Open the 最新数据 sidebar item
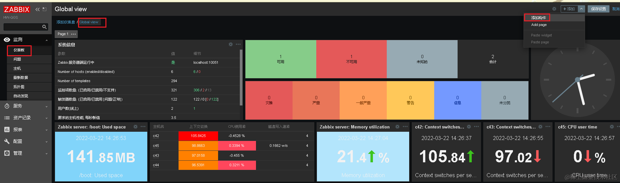Image resolution: width=620 pixels, height=183 pixels. (29, 78)
